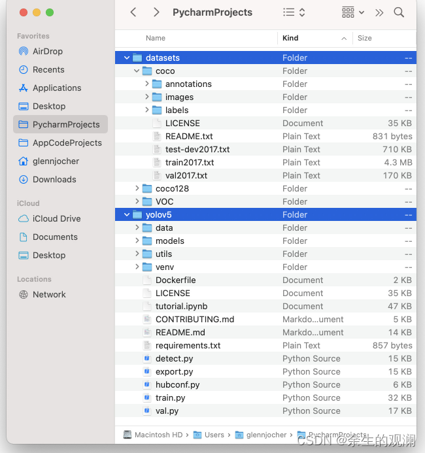425x453 pixels.
Task: Collapse the coco folder
Action: click(137, 71)
